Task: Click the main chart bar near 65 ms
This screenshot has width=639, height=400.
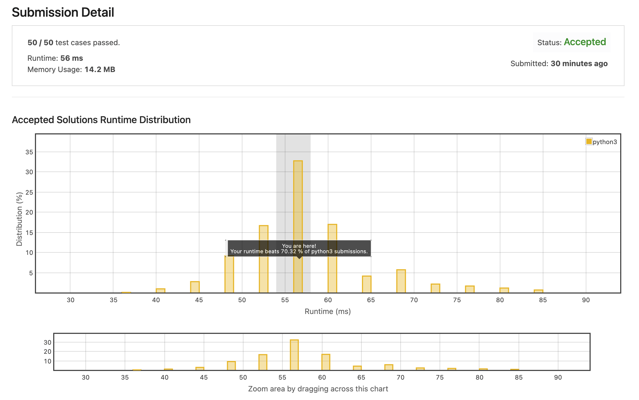Action: pos(367,284)
